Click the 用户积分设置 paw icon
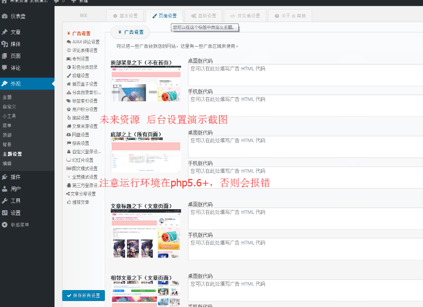The image size is (423, 307). coord(69,109)
